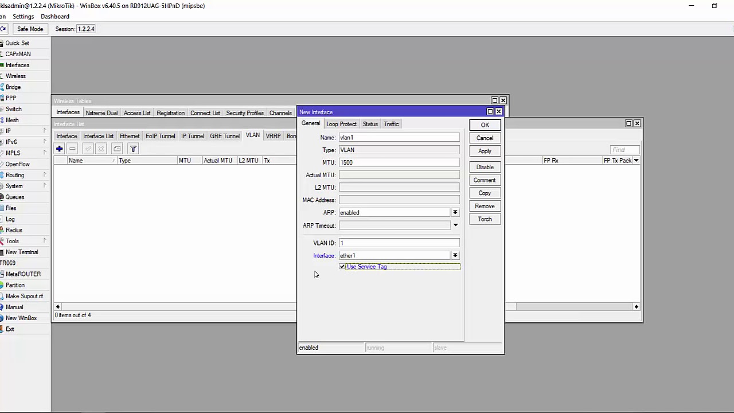The image size is (734, 413).
Task: Click the Torch button
Action: 485,219
